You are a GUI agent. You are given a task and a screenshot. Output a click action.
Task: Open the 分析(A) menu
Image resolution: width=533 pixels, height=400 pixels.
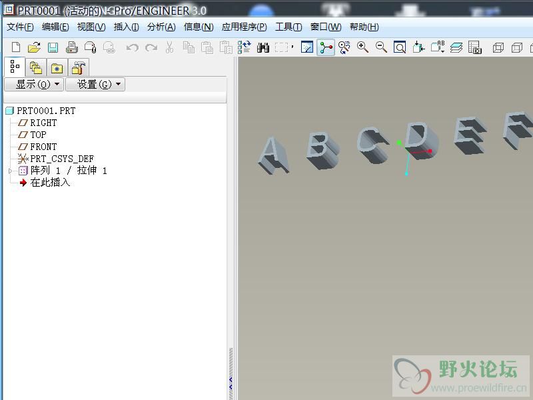click(161, 27)
